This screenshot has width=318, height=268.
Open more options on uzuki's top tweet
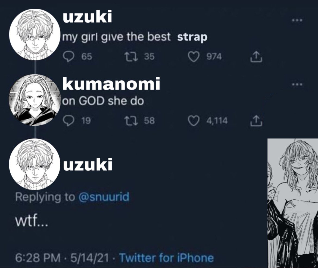297,20
